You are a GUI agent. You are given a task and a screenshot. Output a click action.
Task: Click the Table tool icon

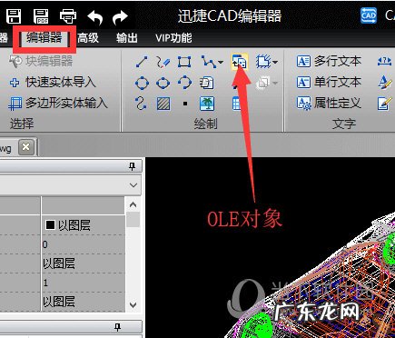236,104
